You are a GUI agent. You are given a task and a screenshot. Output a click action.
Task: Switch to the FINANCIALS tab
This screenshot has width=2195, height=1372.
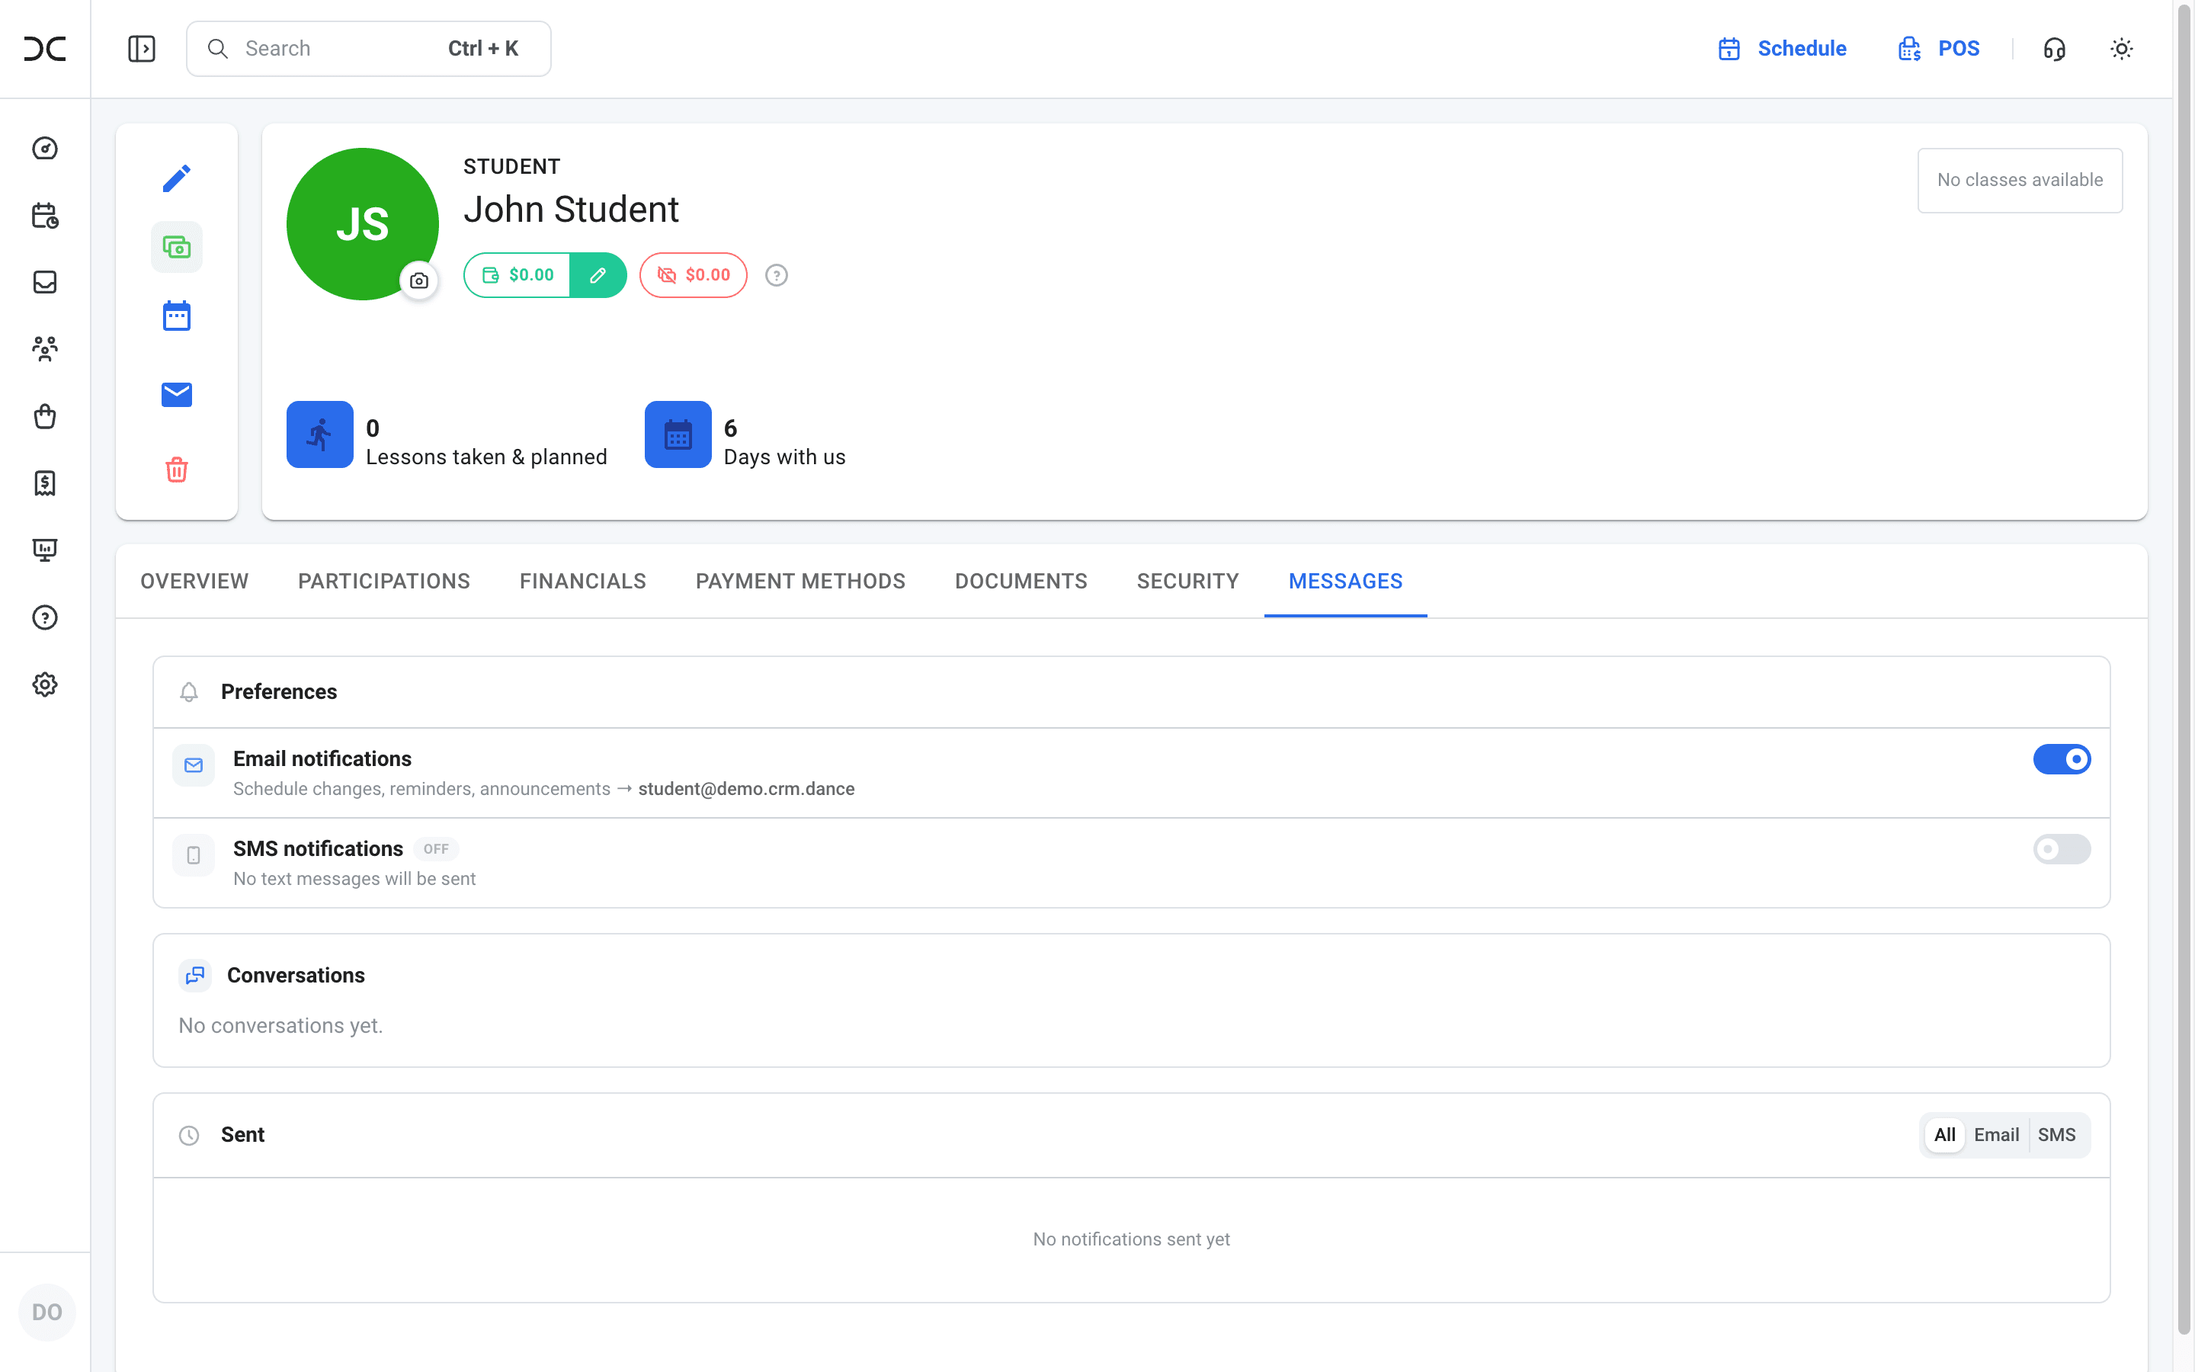(x=583, y=581)
